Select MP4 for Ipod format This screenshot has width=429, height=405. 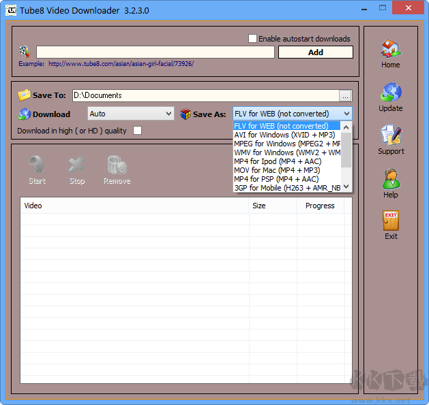(x=286, y=161)
